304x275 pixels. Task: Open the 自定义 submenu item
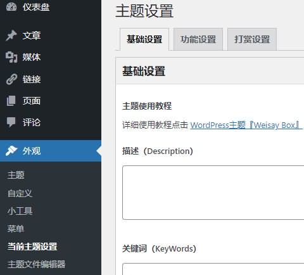[x=20, y=193]
